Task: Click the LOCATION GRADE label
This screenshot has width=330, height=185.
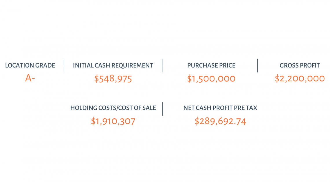Action: click(x=30, y=66)
